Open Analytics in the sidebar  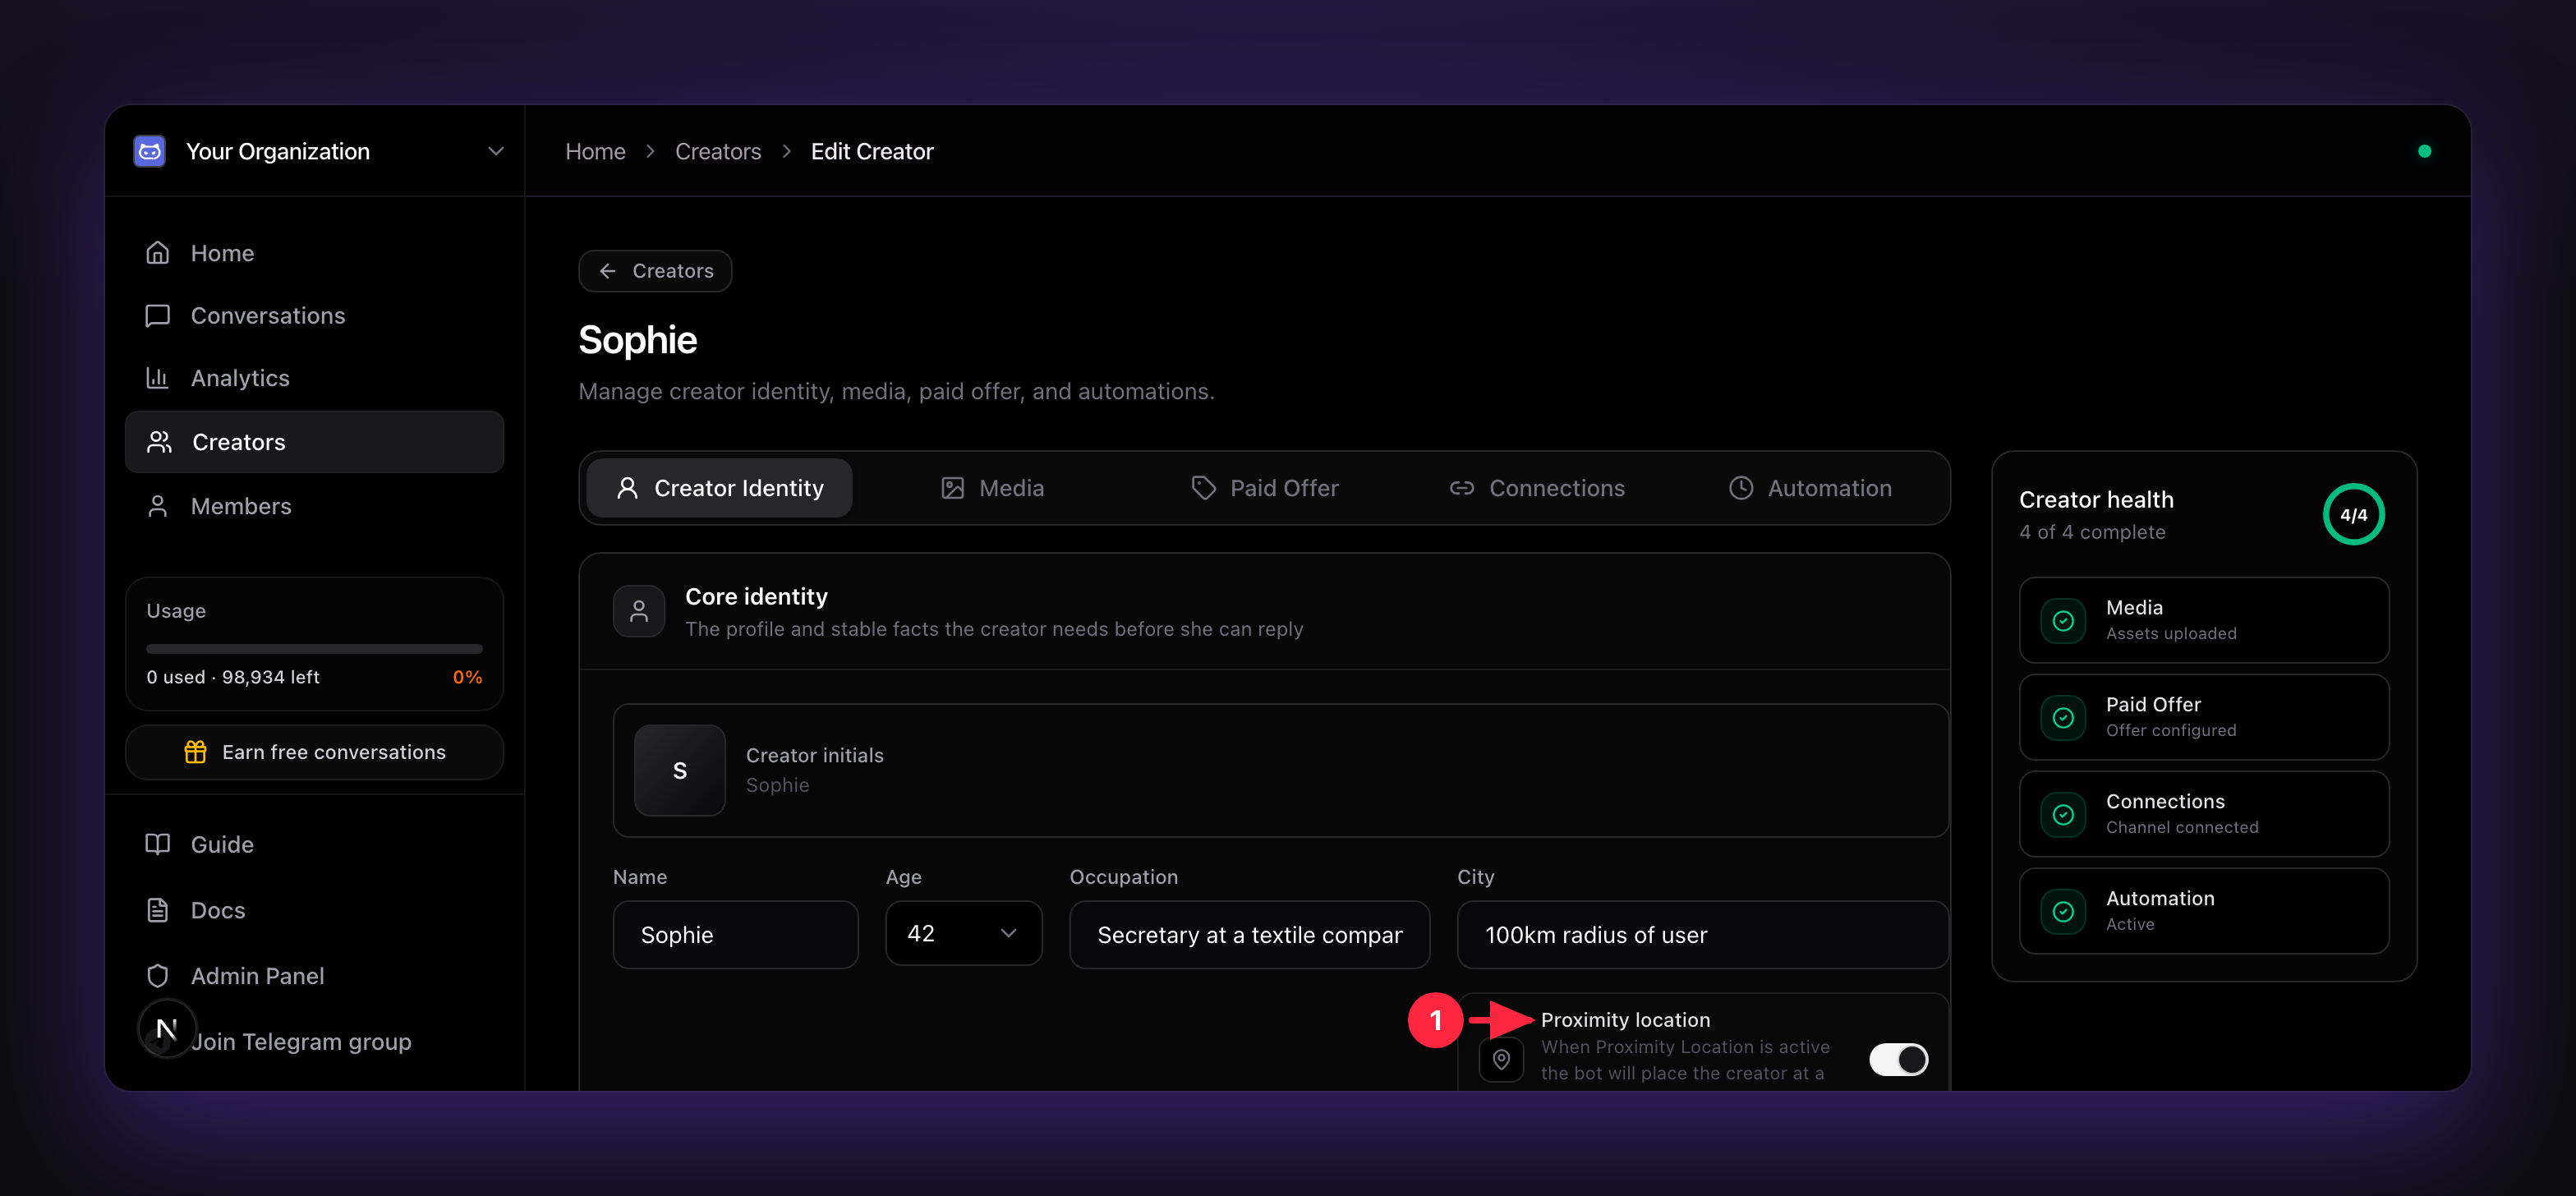(314, 378)
